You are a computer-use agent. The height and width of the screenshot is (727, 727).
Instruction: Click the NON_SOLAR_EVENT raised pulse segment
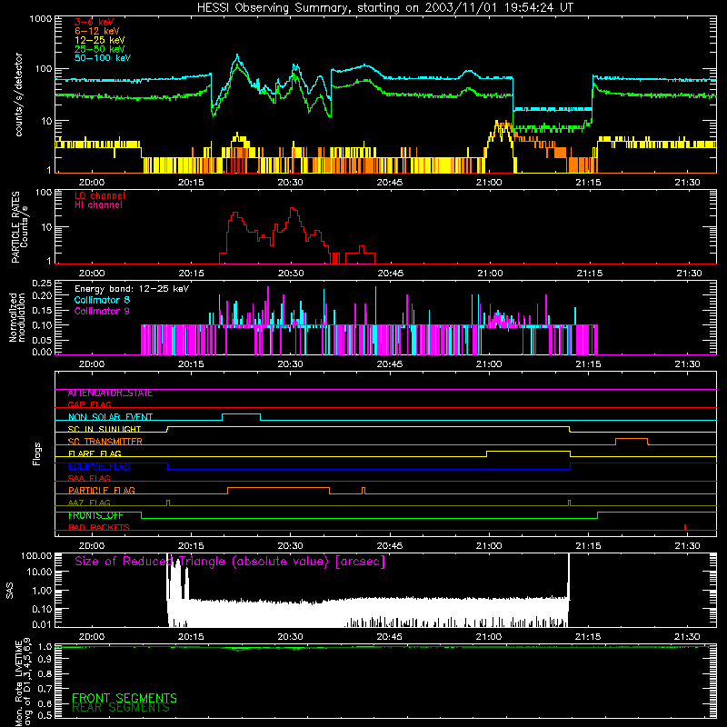(x=241, y=414)
